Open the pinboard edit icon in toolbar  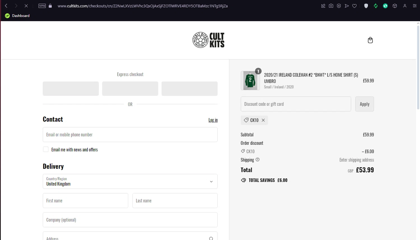click(x=323, y=6)
